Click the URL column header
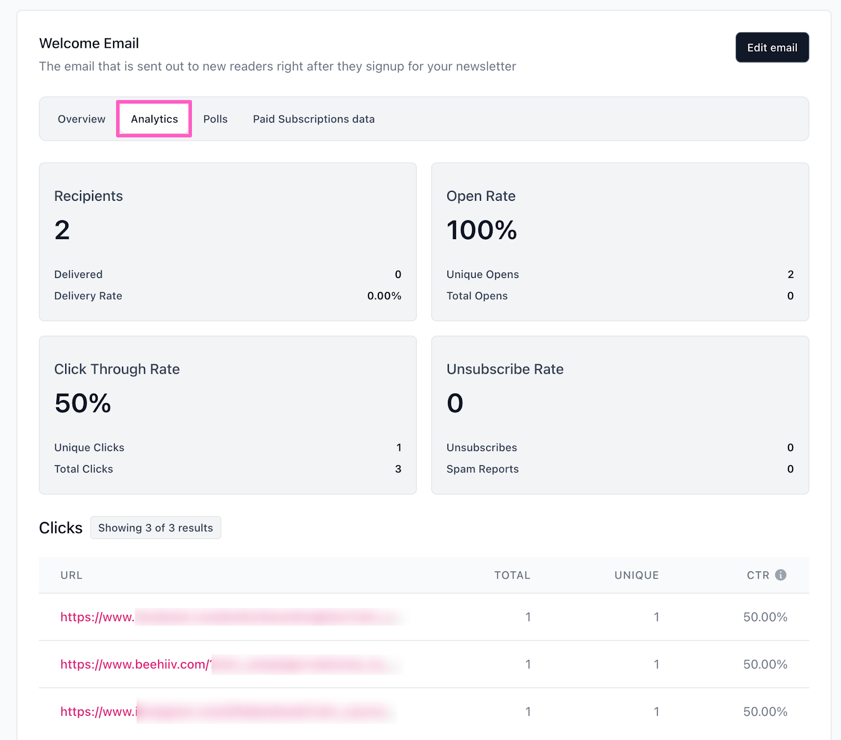 [71, 575]
